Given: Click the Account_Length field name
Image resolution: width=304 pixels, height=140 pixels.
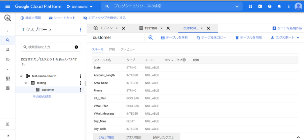Looking at the screenshot, I should (104, 75).
